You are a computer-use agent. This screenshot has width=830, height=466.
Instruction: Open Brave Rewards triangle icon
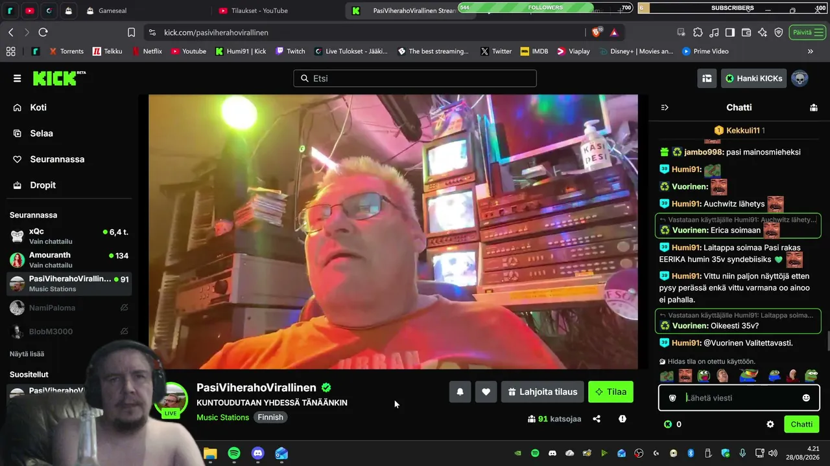[x=614, y=32]
